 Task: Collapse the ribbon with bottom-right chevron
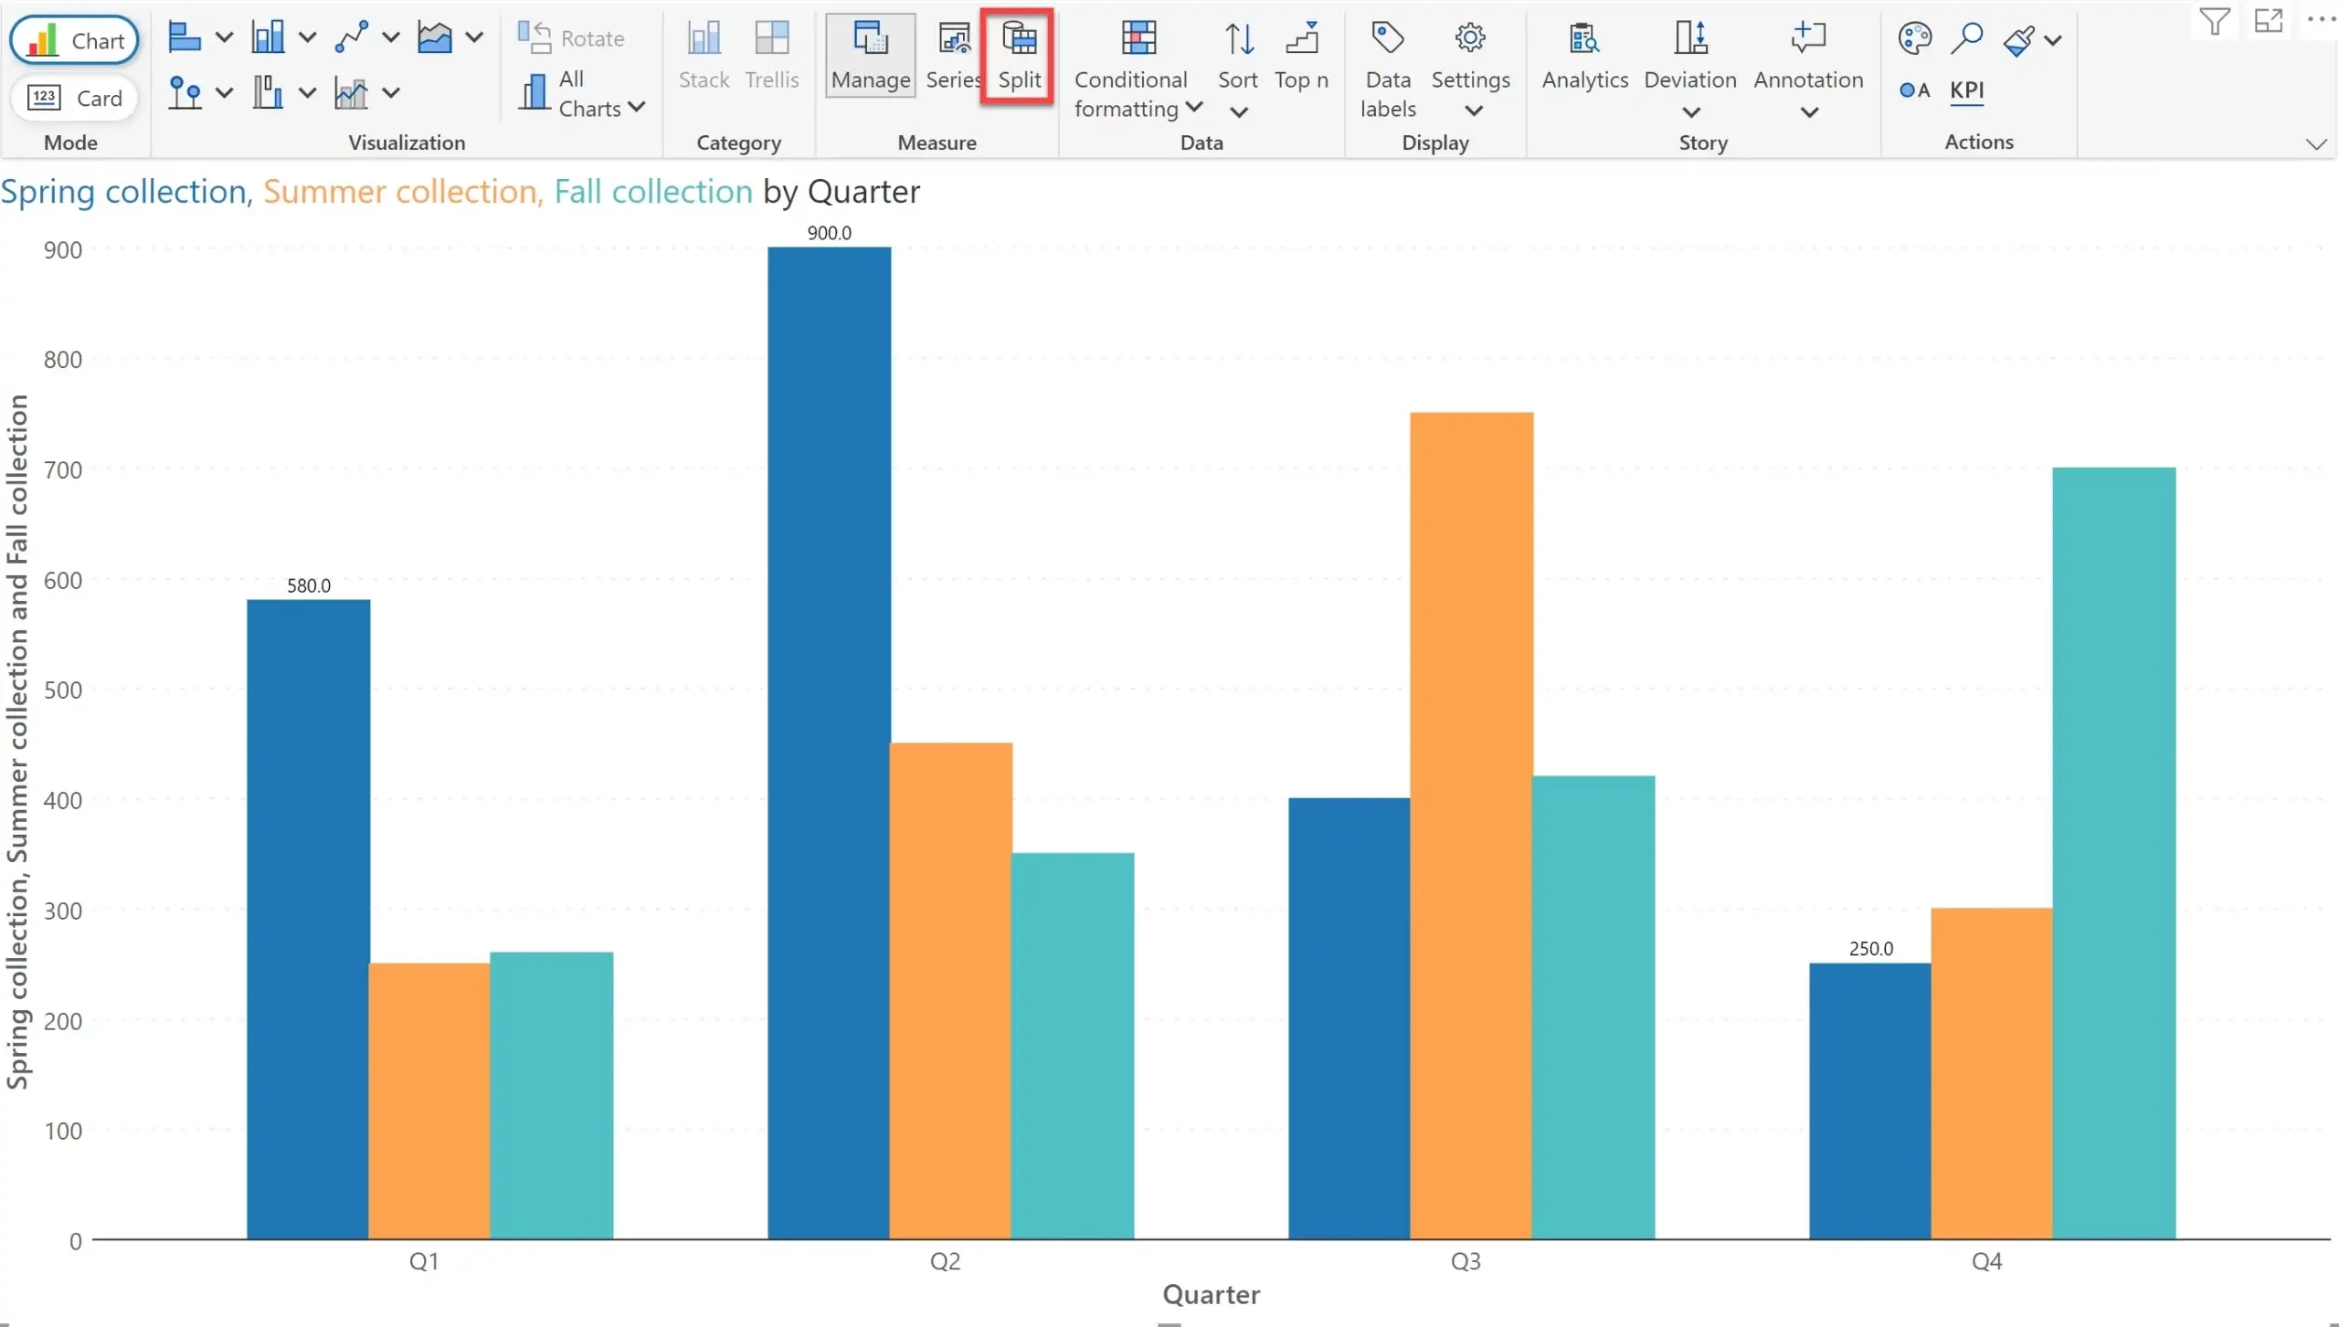(x=2315, y=144)
